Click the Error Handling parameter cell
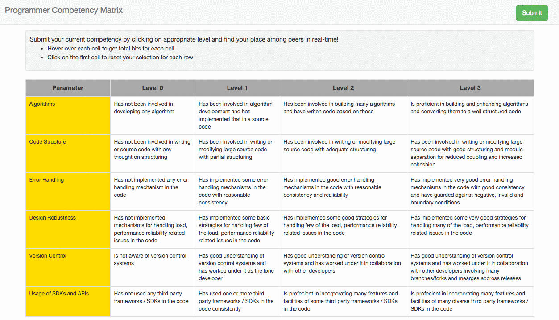Screen dimensions: 559x320 [x=68, y=191]
